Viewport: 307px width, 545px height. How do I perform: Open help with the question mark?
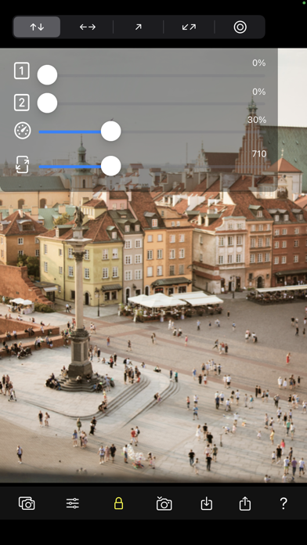pos(284,503)
